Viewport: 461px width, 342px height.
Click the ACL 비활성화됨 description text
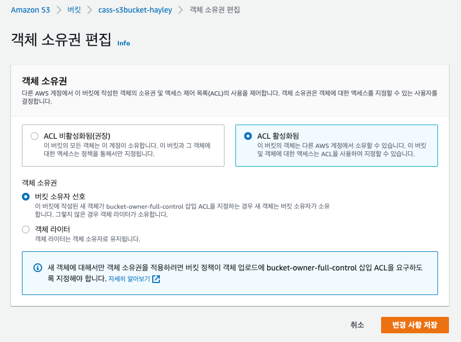coord(127,150)
